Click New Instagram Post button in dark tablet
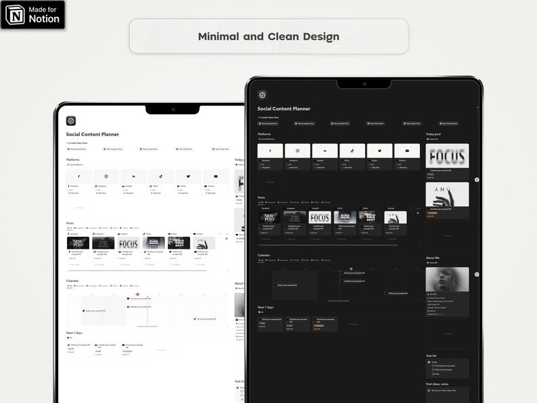537x403 pixels. [x=304, y=124]
